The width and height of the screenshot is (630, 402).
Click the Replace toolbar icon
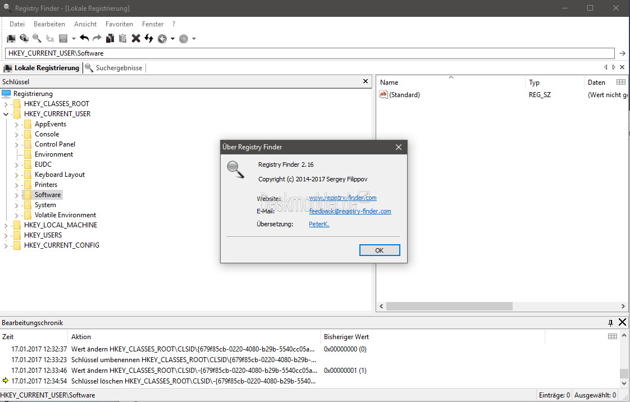(50, 39)
